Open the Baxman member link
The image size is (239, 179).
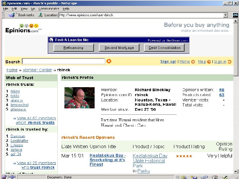tap(18, 136)
